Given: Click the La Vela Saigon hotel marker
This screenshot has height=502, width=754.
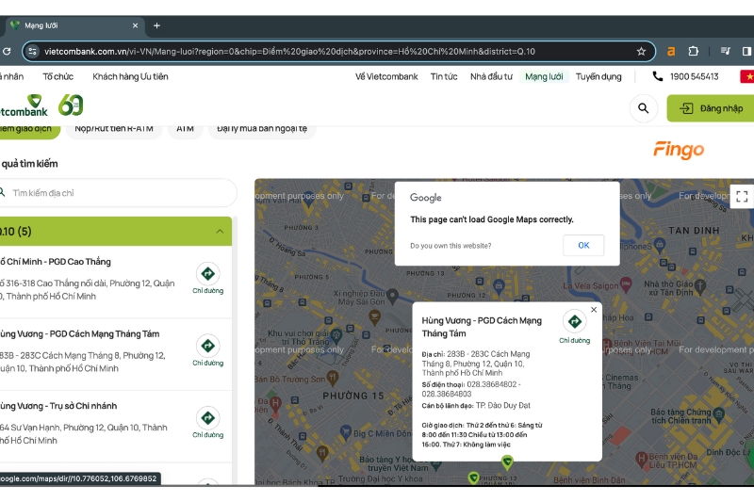Looking at the screenshot, I should coord(626,283).
